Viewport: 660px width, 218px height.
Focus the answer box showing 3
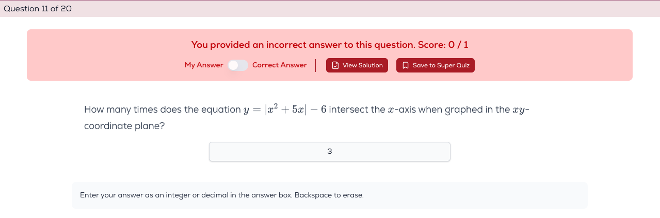329,152
